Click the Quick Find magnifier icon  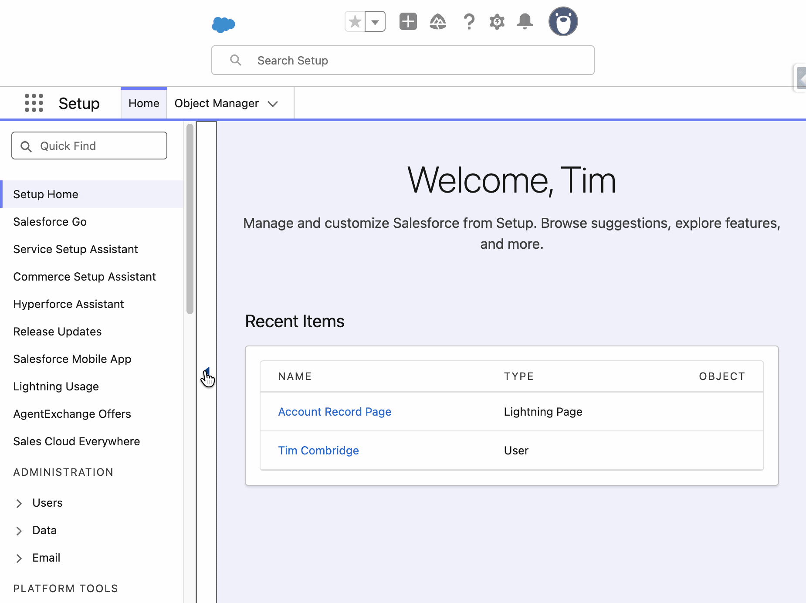point(26,146)
